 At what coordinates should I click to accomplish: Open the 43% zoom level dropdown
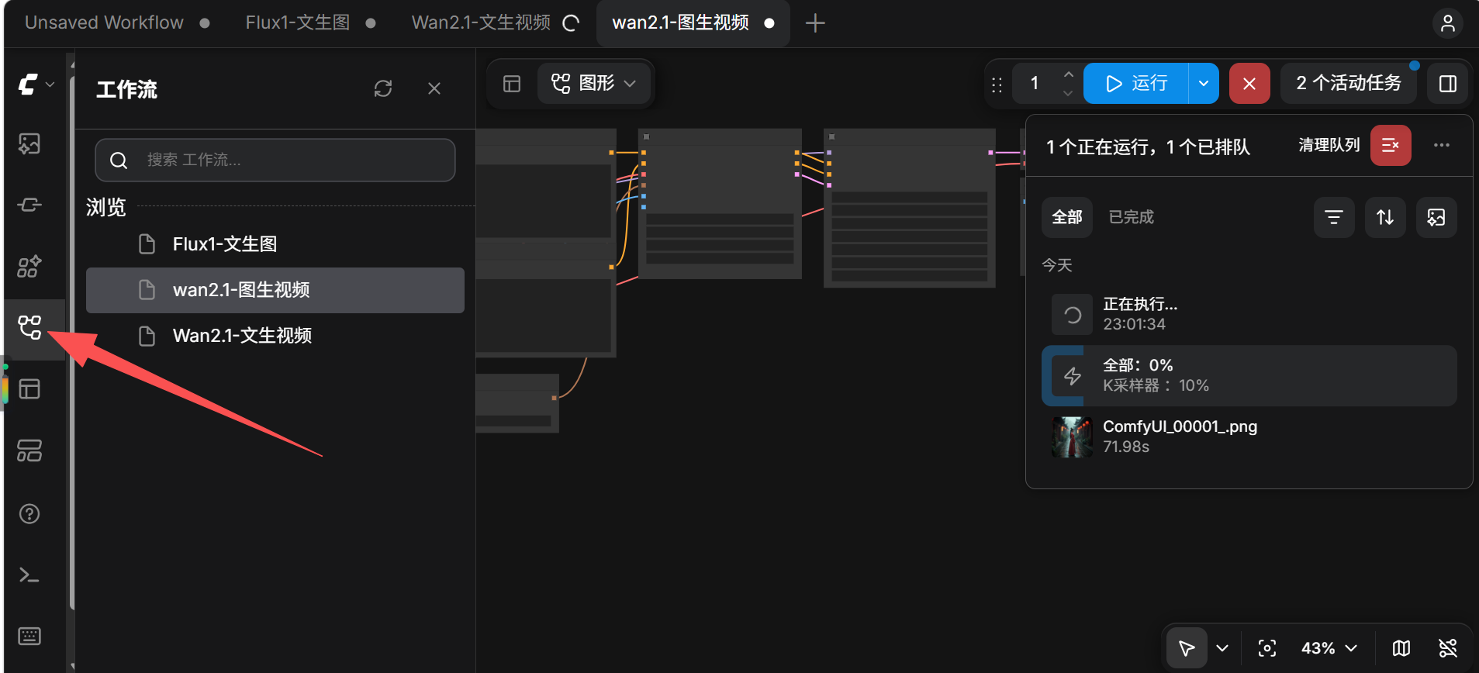point(1329,648)
